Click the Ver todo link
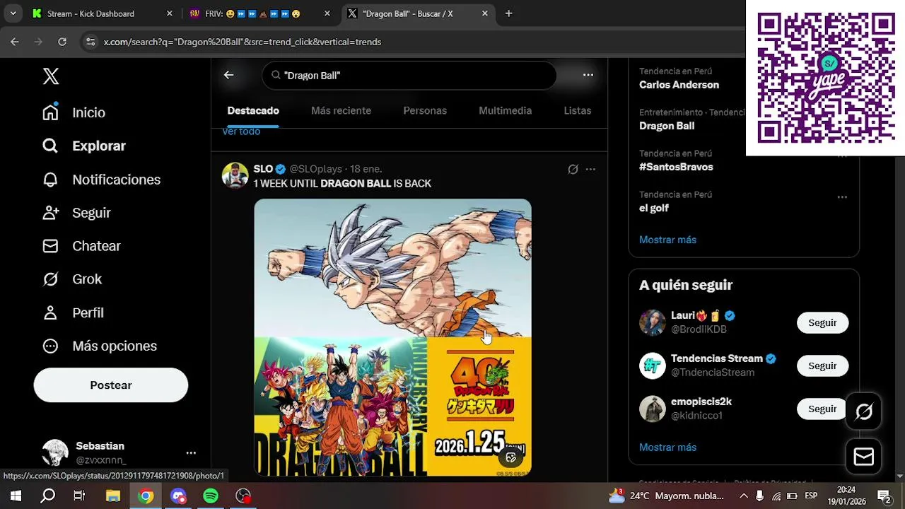 coord(241,131)
